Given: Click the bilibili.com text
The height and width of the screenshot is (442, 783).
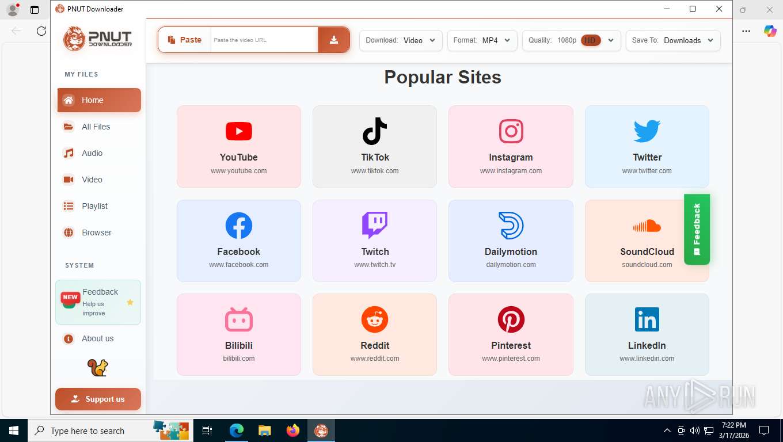Looking at the screenshot, I should pyautogui.click(x=239, y=359).
